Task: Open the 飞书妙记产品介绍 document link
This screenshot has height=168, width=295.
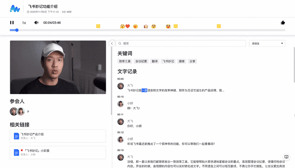Action: [58, 136]
